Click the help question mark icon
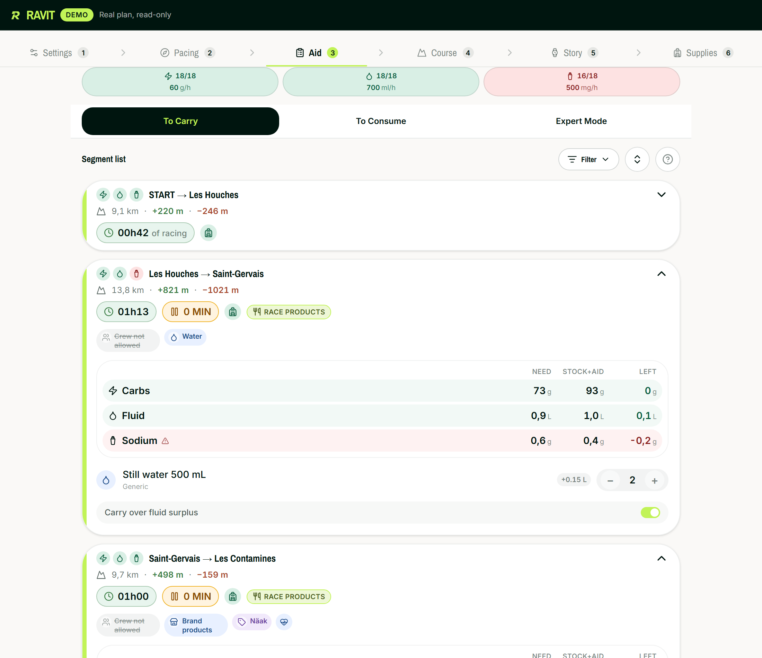 (x=667, y=159)
